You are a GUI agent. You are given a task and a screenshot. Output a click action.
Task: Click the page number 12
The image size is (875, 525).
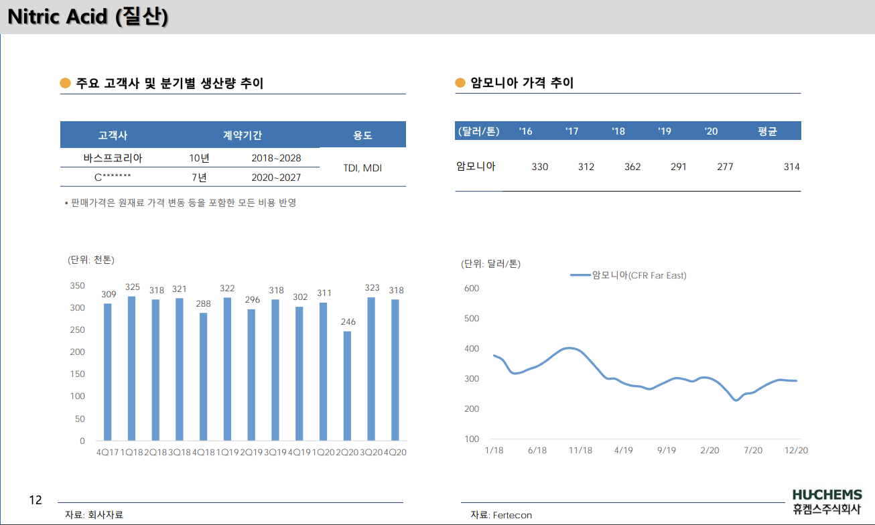[36, 500]
